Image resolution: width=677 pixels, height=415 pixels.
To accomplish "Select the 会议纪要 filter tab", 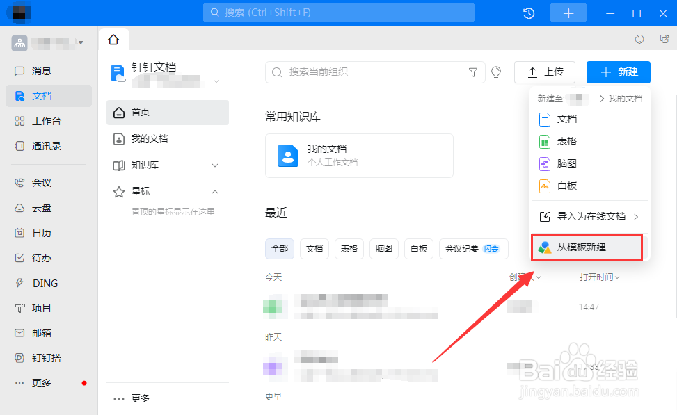I will coord(474,249).
